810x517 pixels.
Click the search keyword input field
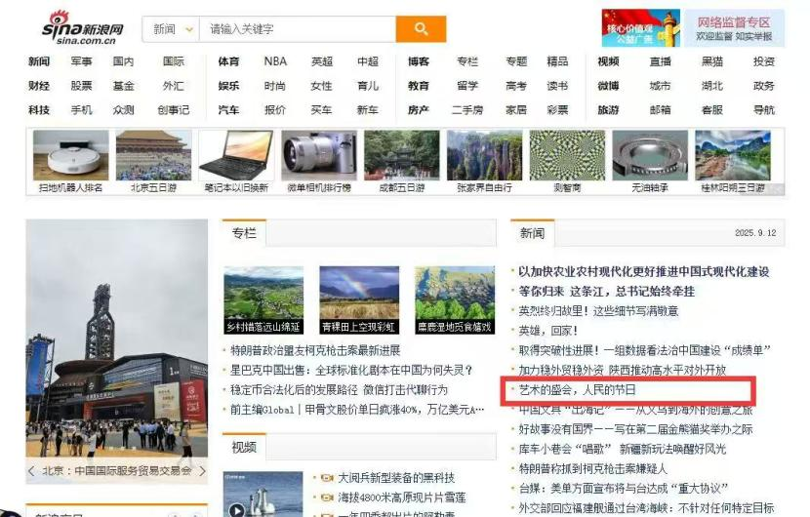coord(297,29)
